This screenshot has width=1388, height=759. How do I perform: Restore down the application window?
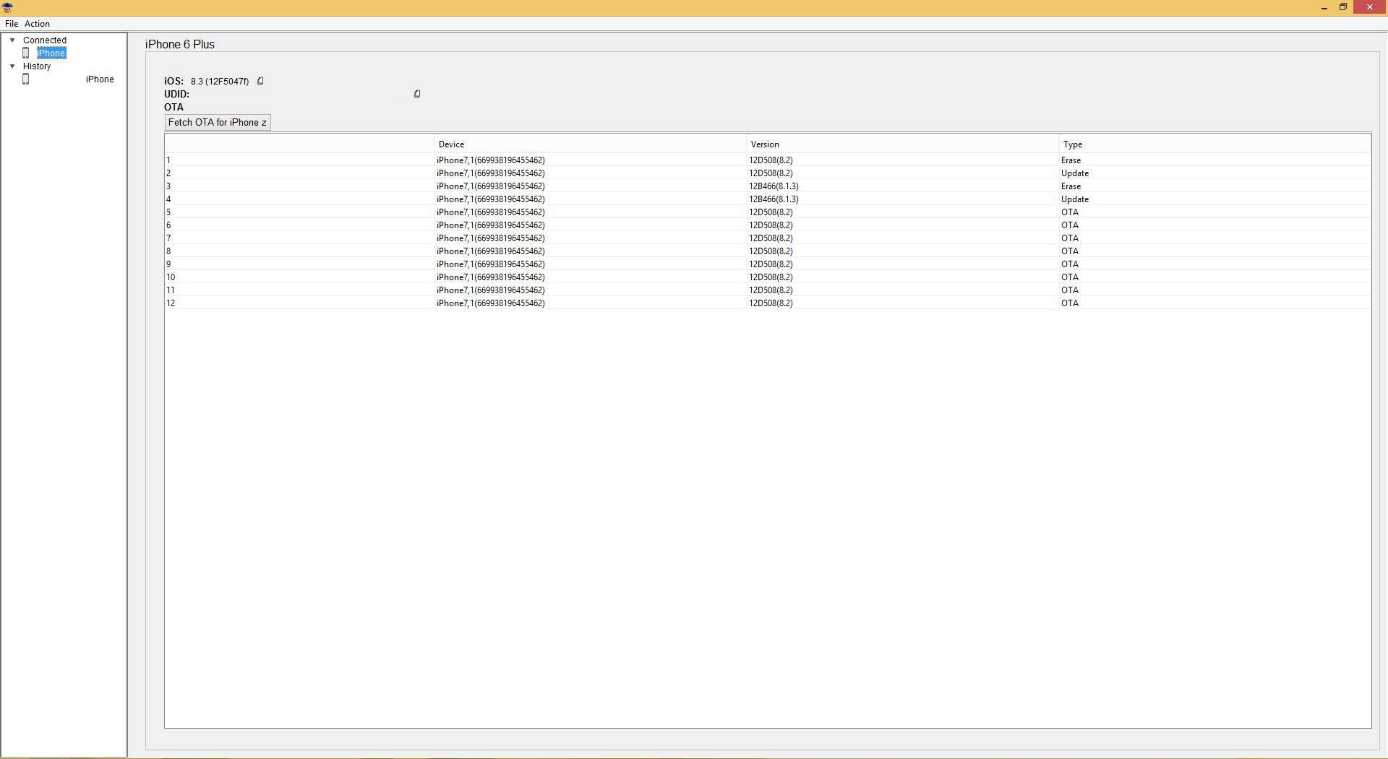[1342, 7]
